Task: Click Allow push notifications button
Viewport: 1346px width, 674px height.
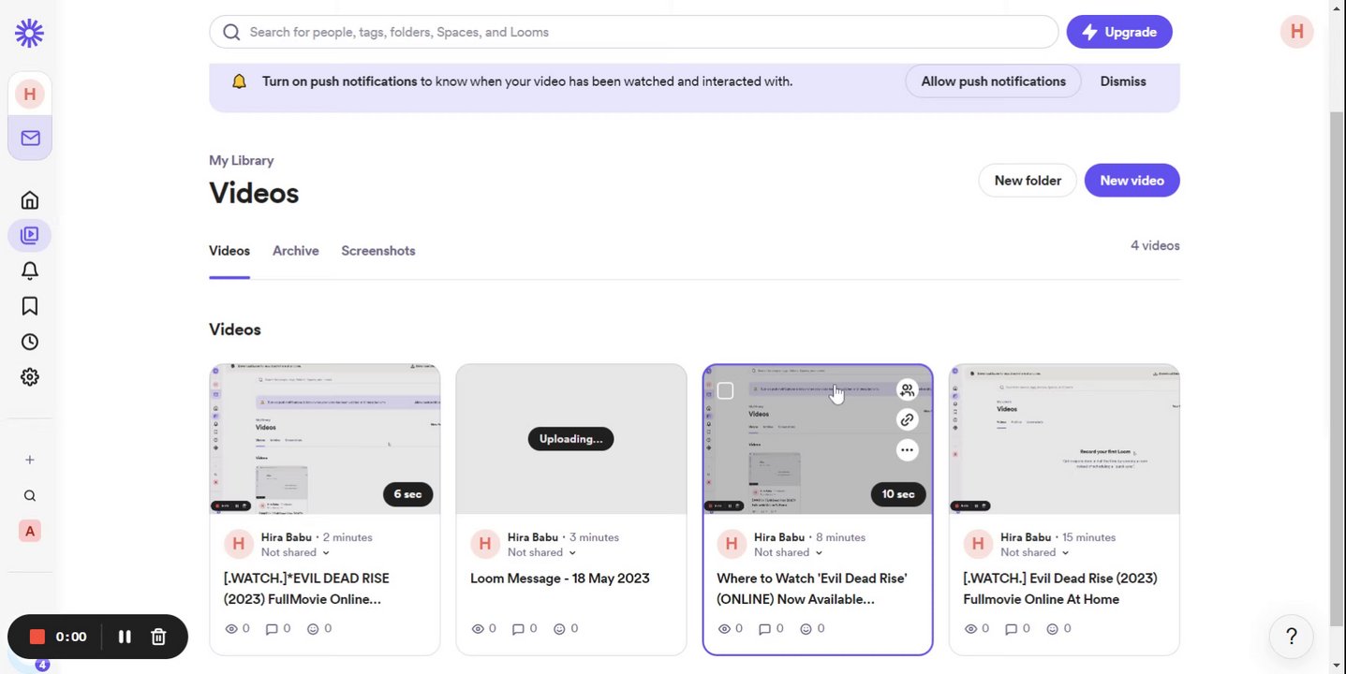Action: pyautogui.click(x=993, y=81)
